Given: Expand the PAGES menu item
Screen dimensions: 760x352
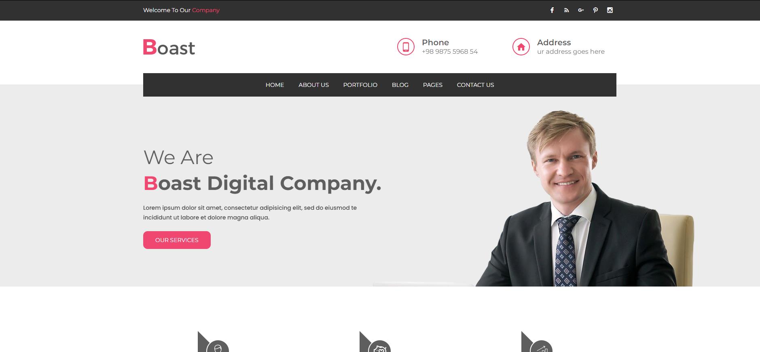Looking at the screenshot, I should click(x=432, y=85).
